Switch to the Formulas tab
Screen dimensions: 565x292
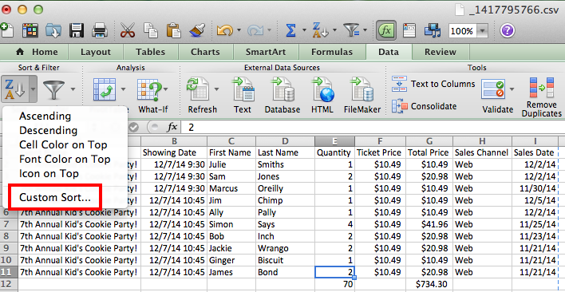[x=332, y=52]
